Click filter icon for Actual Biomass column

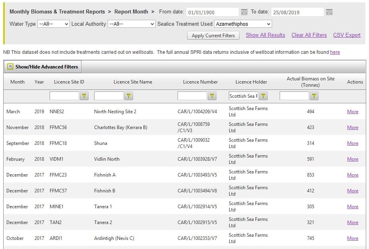[314, 96]
